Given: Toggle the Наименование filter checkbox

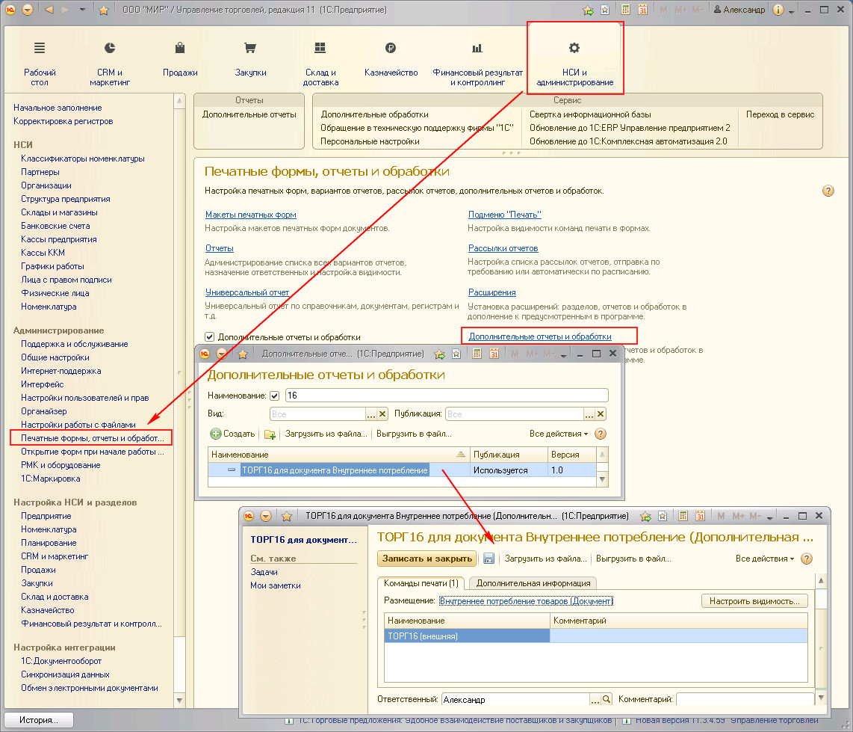Looking at the screenshot, I should coord(275,396).
